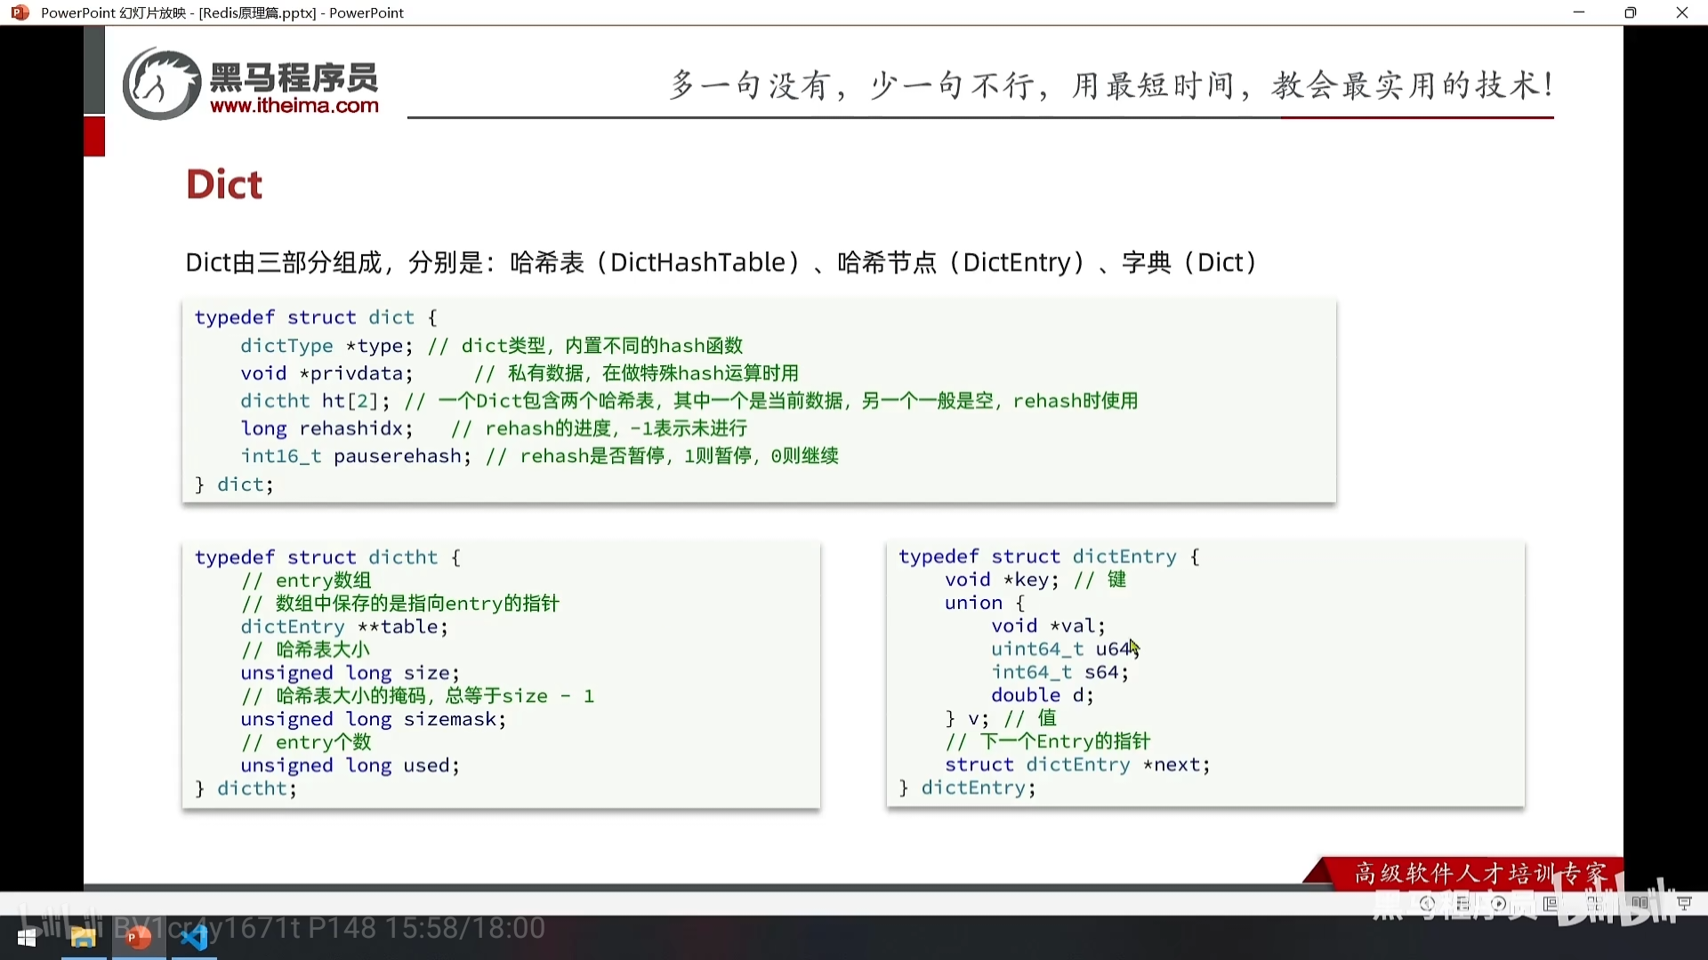Image resolution: width=1708 pixels, height=960 pixels.
Task: Minimize the PowerPoint slideshow window
Action: (1579, 12)
